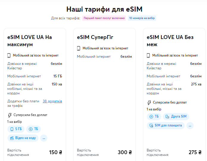The height and width of the screenshot is (161, 207).
Task: Expand more superpowers in На максимум card
Action: tap(44, 138)
